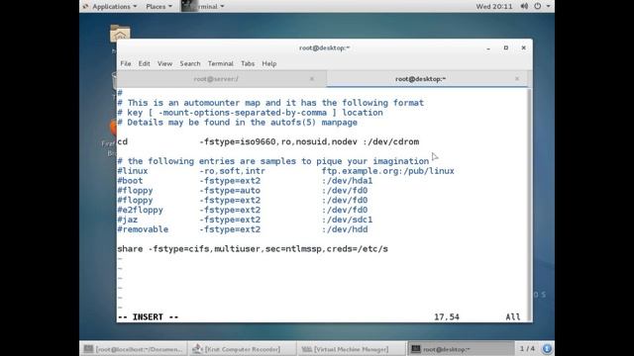Click the blue notification icon in taskbar

pos(547,348)
